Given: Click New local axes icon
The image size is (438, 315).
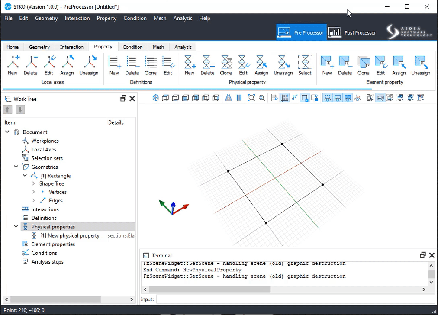Looking at the screenshot, I should 13,62.
